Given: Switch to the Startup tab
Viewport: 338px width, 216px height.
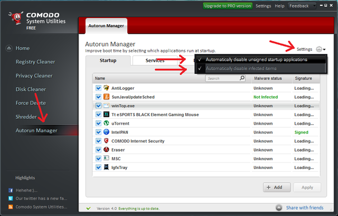Looking at the screenshot, I should click(108, 61).
